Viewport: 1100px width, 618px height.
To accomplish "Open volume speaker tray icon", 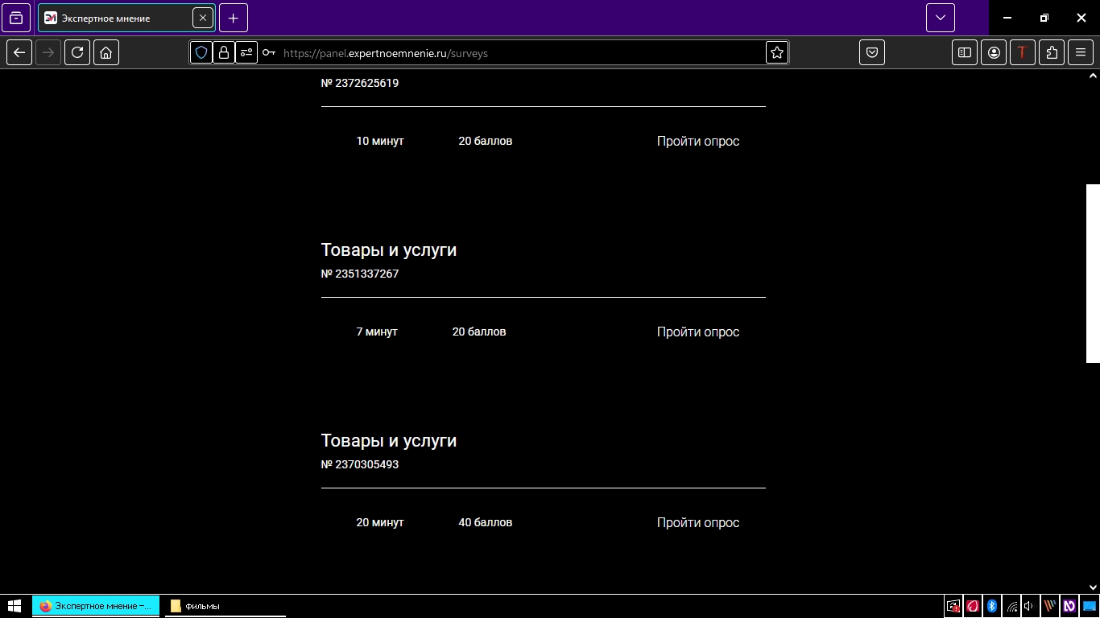I will pos(1029,606).
